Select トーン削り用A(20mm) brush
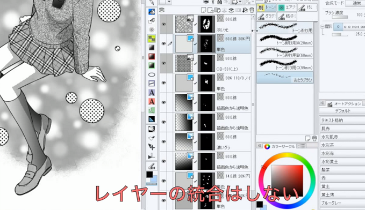Image resolution: width=365 pixels, height=210 pixels. coord(285,40)
